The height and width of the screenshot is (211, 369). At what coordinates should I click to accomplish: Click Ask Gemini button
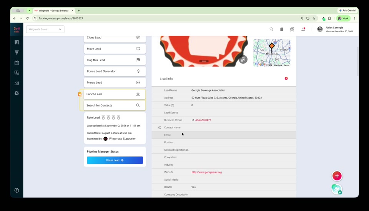347,11
